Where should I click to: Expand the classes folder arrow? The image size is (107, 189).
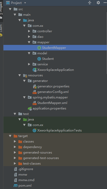click(x=15, y=141)
